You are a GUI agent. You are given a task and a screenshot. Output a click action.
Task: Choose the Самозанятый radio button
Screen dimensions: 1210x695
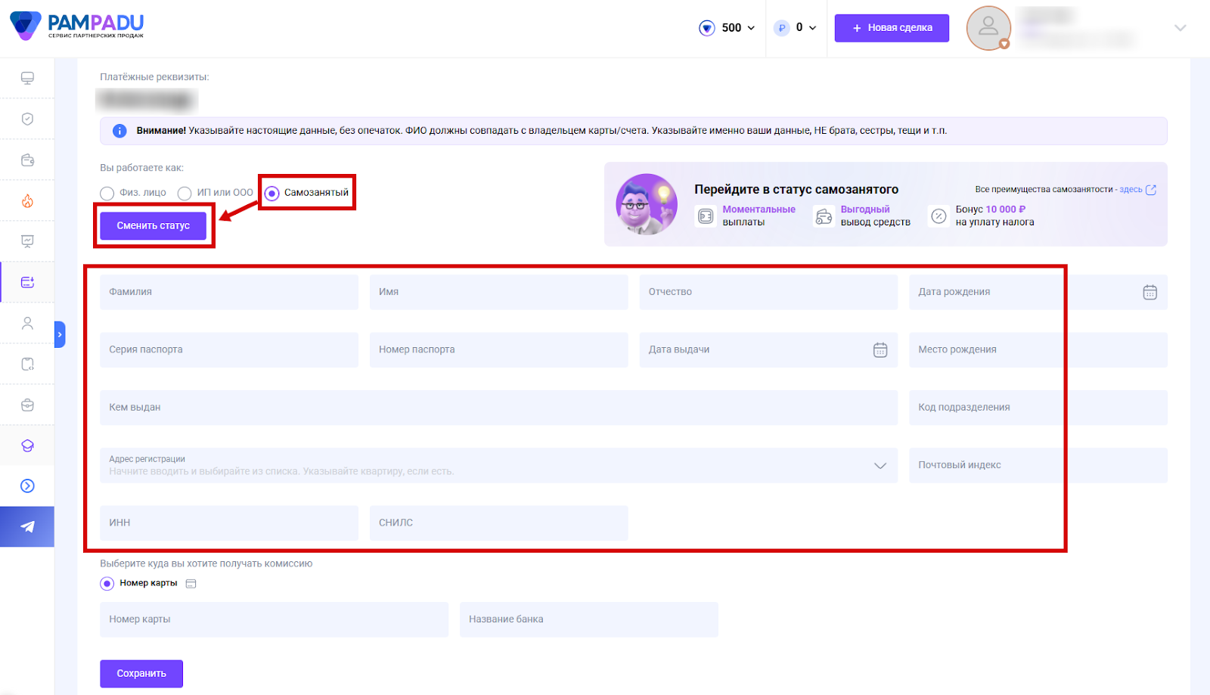click(x=272, y=193)
